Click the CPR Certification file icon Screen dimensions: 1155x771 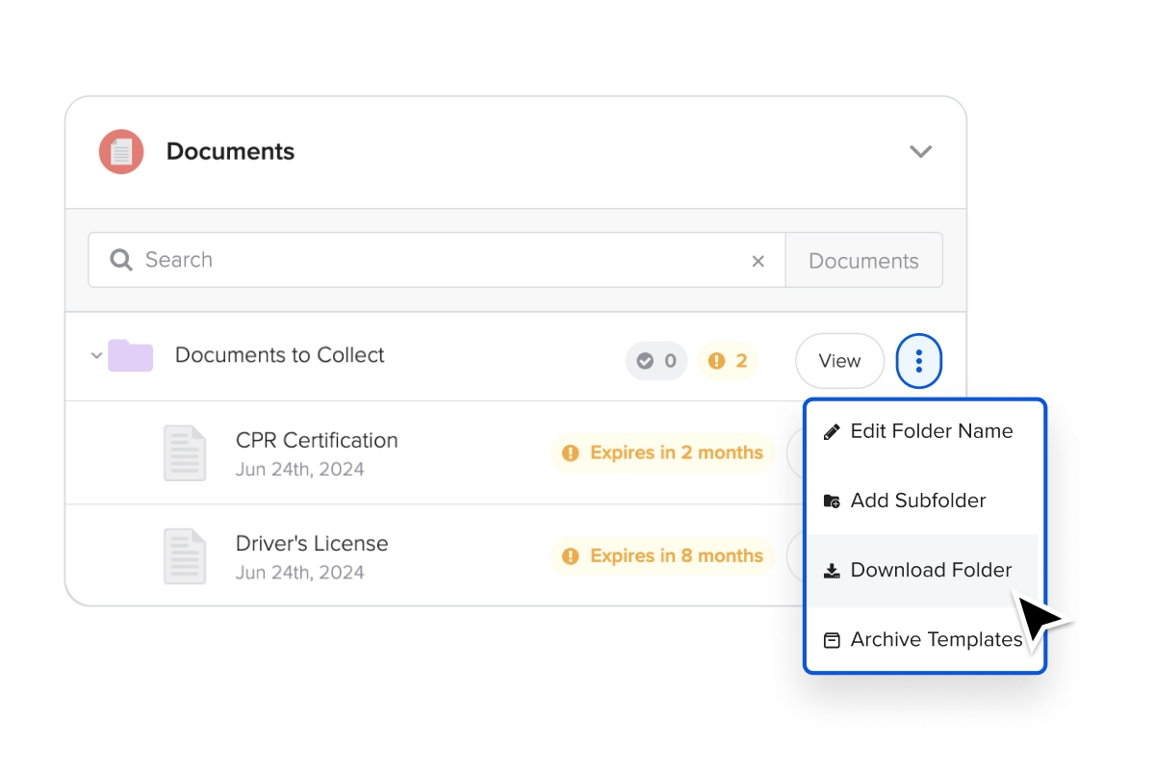(184, 453)
